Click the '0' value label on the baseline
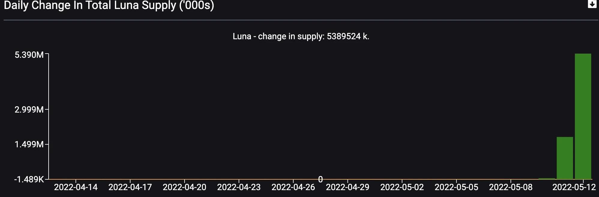 pos(320,179)
